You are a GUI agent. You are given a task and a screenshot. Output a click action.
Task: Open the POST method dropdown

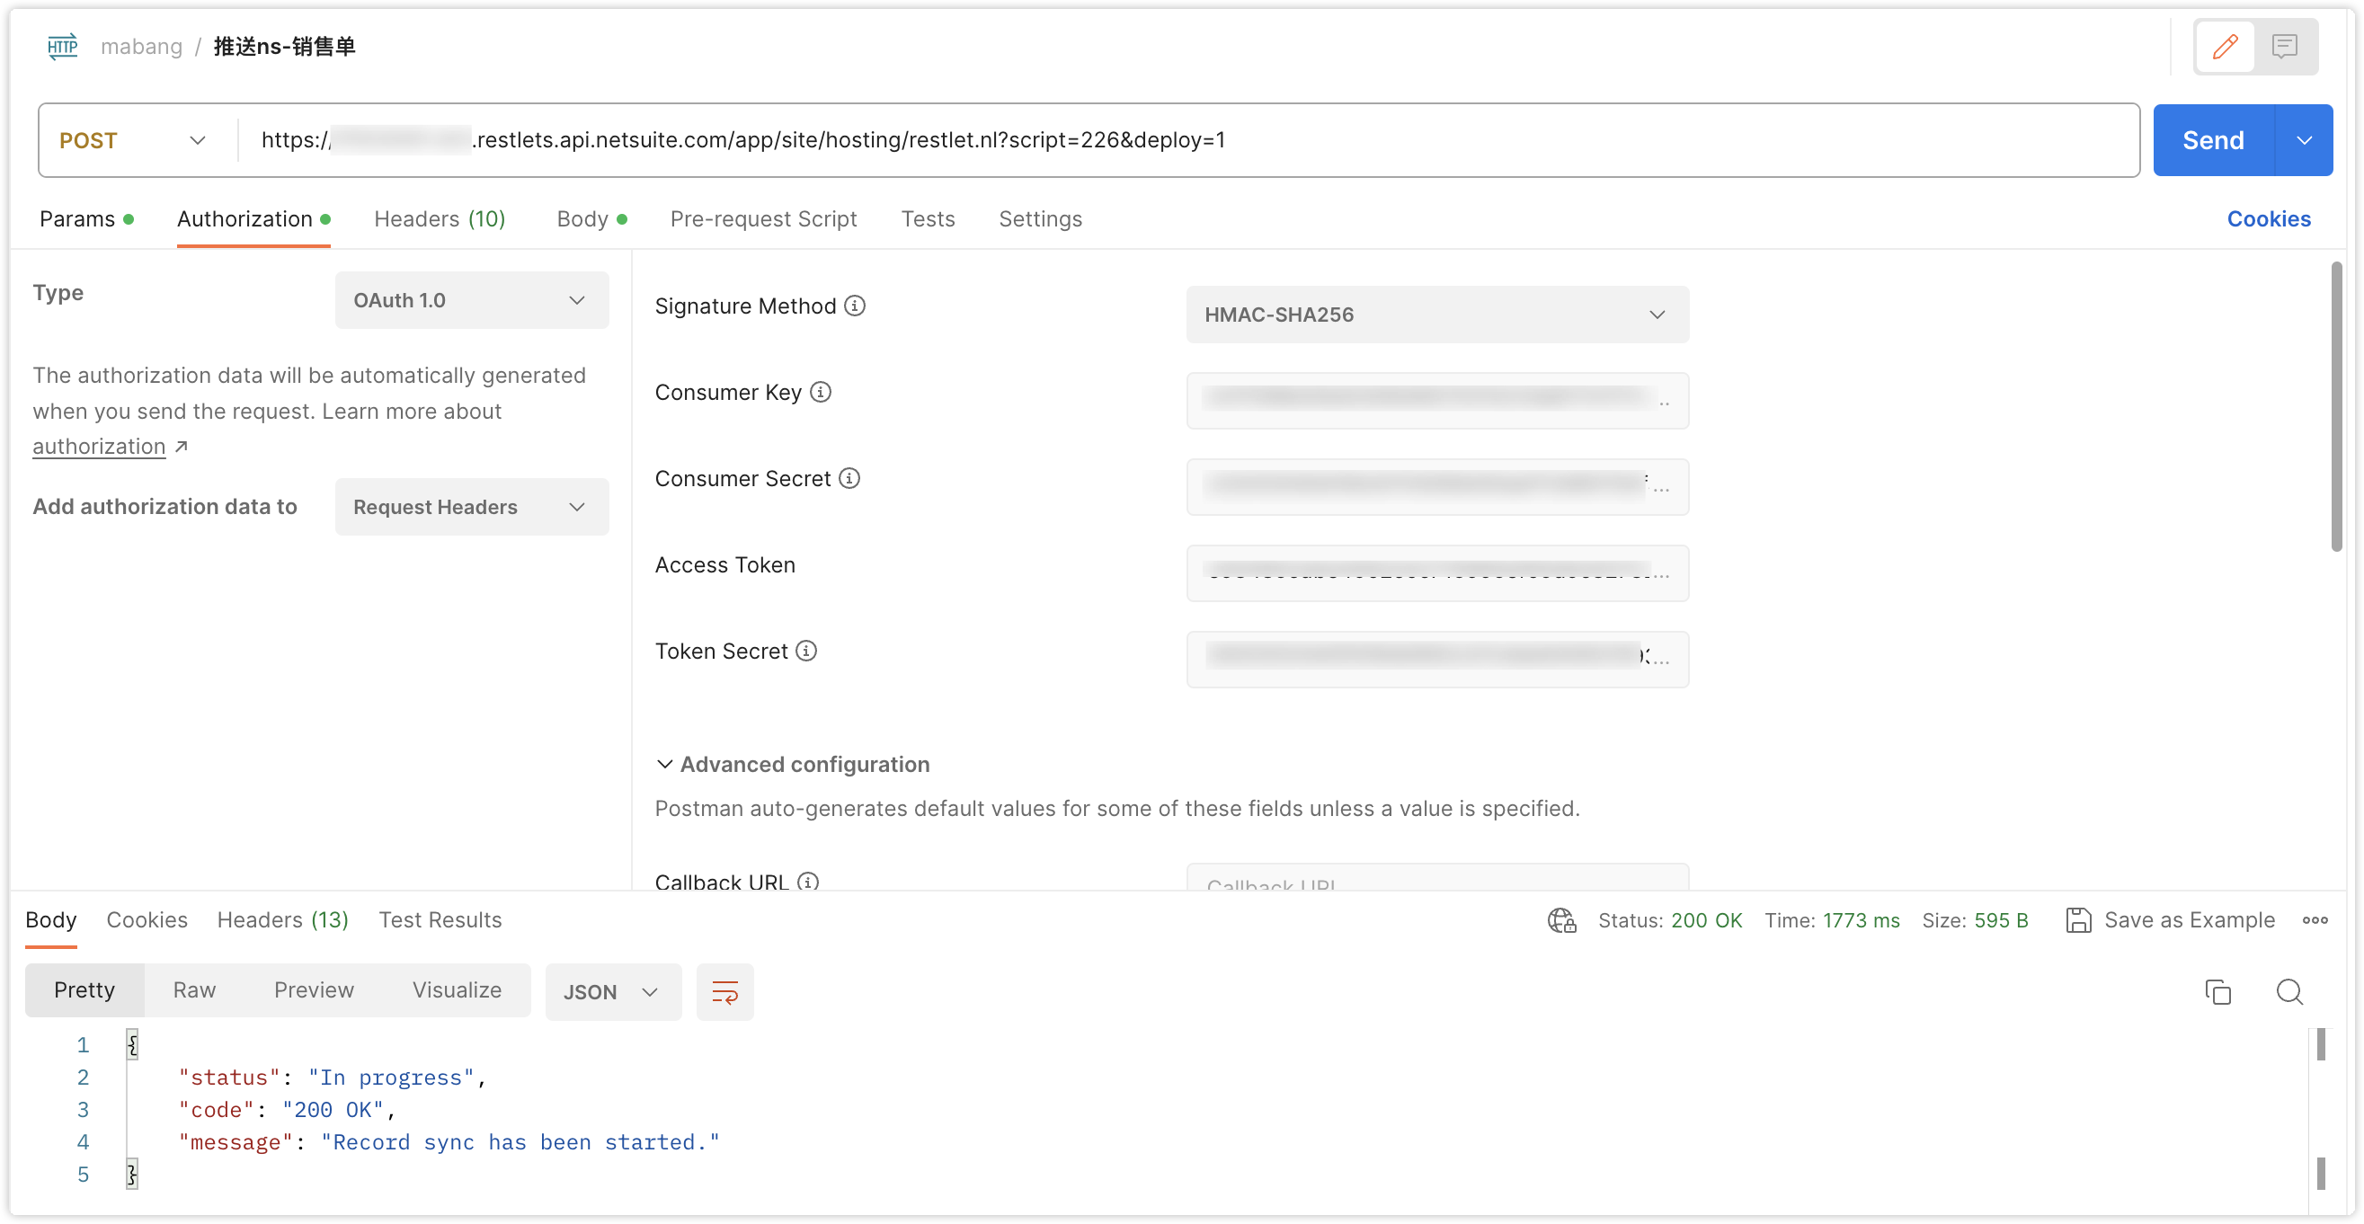(x=134, y=140)
